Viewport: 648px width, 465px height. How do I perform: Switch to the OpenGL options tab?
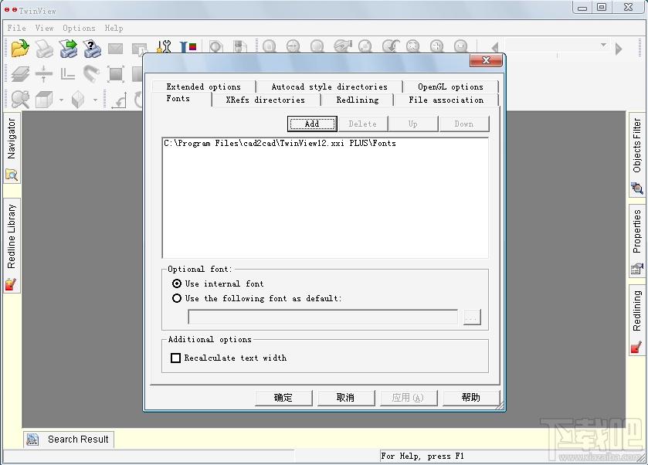(x=450, y=87)
